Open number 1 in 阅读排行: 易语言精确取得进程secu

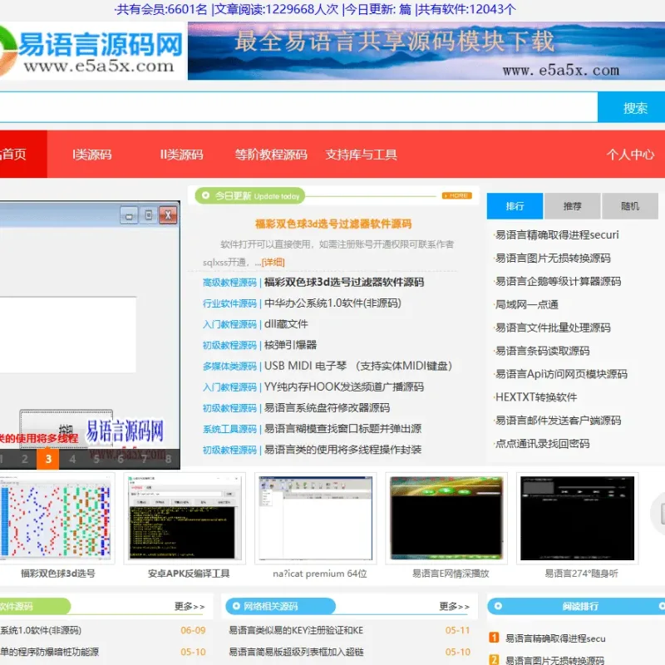(555, 638)
